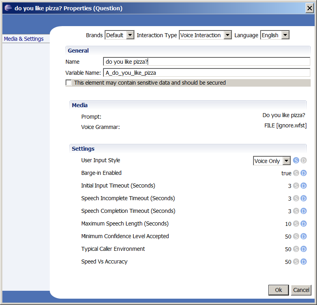Click the prompt text 'Do you like pizza?'
This screenshot has width=317, height=305.
284,115
